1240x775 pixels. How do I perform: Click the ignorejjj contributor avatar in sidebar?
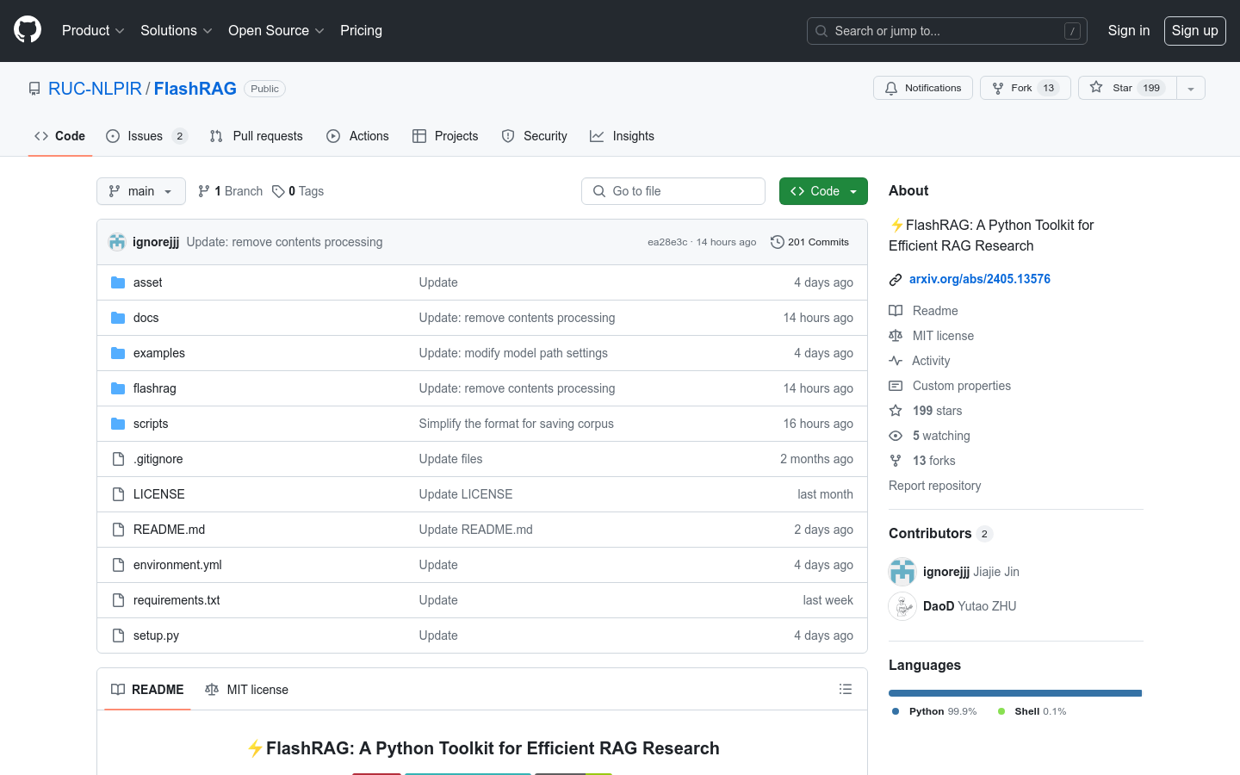(x=902, y=572)
